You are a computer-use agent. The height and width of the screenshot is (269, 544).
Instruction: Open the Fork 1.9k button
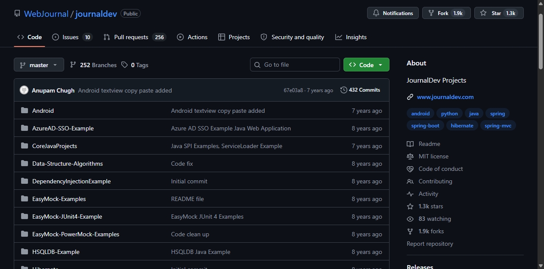coord(446,13)
